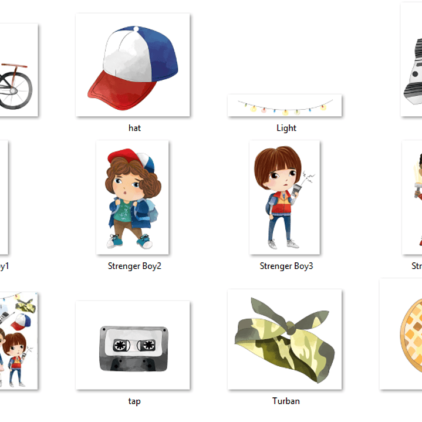Click the 'Light' file name
Screen dimensions: 422x422
(x=286, y=128)
